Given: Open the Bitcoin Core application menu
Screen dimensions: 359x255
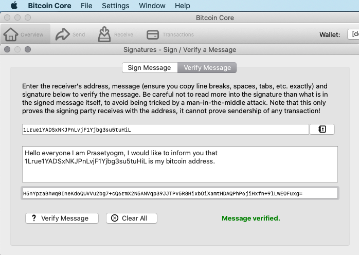Looking at the screenshot, I should (49, 6).
